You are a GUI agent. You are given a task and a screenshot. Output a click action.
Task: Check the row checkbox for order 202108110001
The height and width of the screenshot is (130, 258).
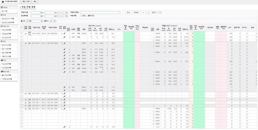[22, 108]
